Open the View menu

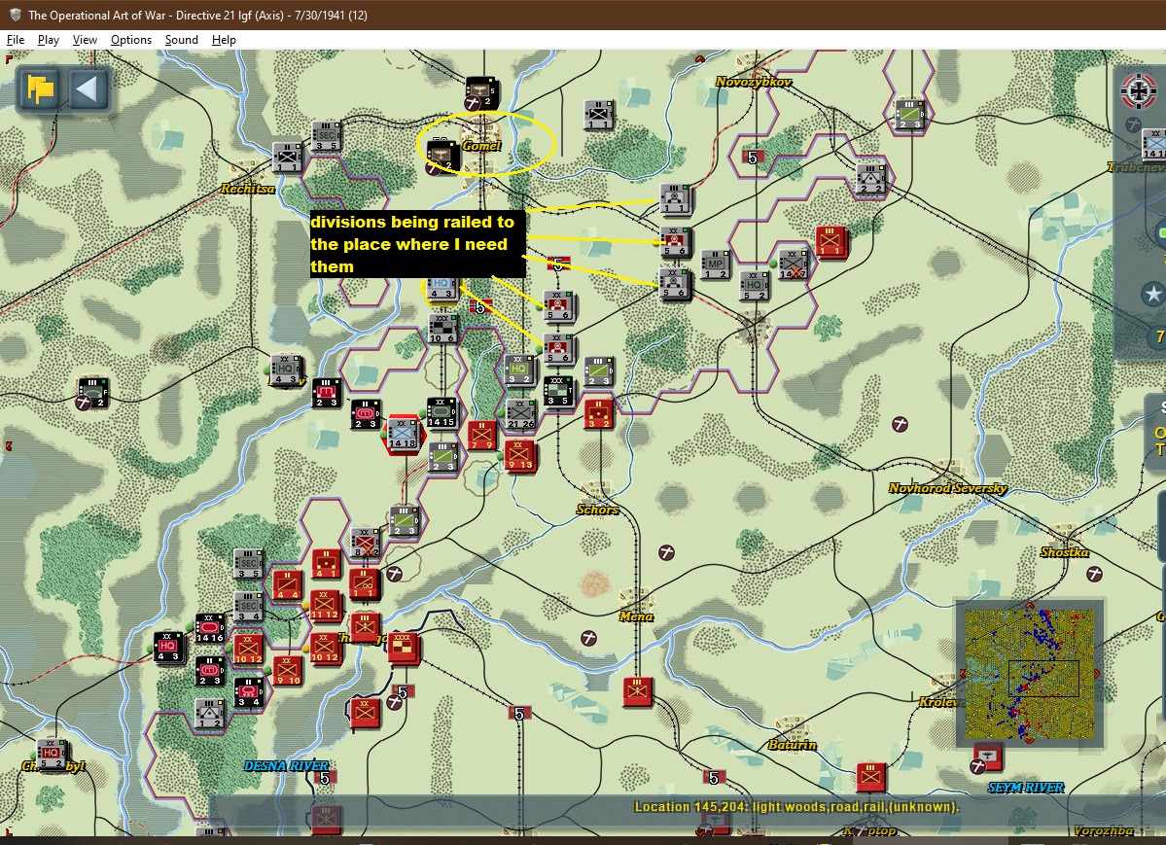(85, 40)
